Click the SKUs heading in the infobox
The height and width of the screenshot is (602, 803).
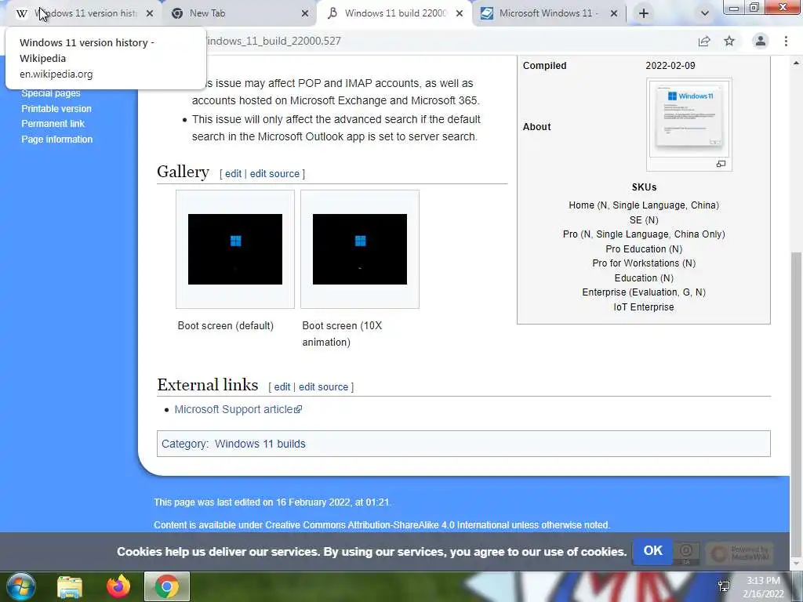644,187
